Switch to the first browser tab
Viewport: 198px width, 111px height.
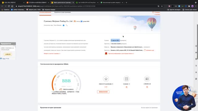[x=13, y=2]
